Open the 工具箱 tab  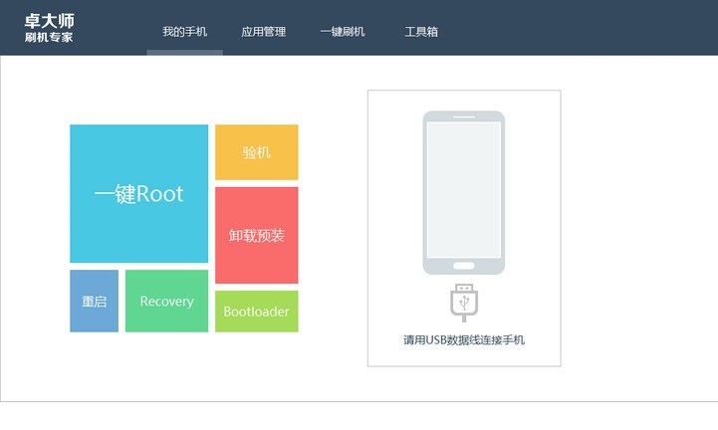[421, 32]
